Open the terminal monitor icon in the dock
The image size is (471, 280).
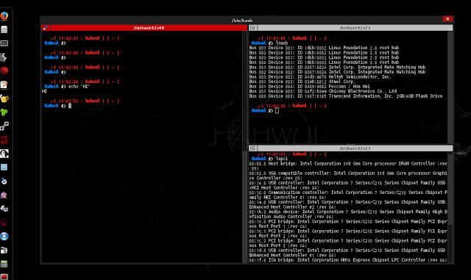pyautogui.click(x=4, y=43)
